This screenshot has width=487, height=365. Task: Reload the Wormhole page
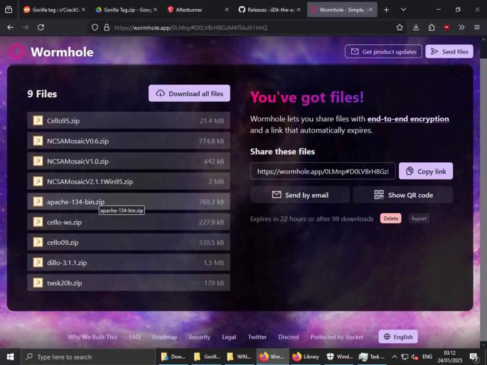coord(41,27)
